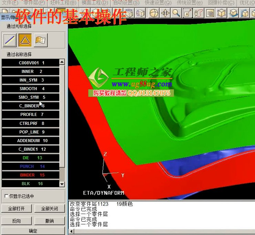Toggle the DIE 13 layer
255x235 pixels.
[x=30, y=158]
